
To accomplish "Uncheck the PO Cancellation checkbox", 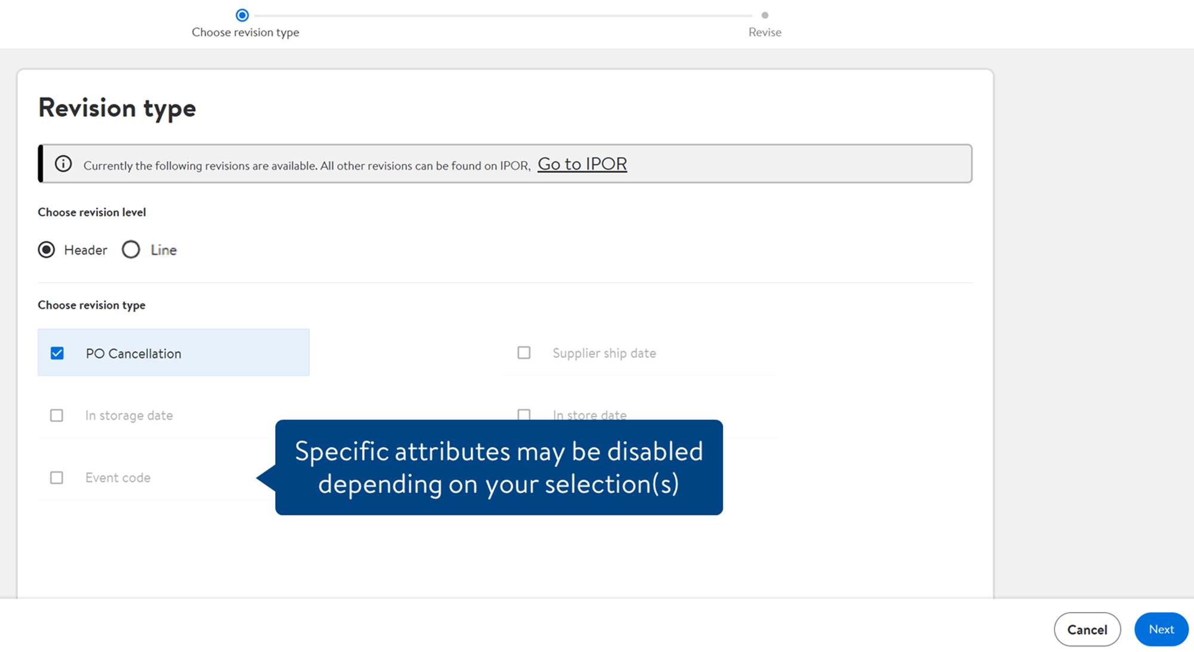I will coord(57,353).
